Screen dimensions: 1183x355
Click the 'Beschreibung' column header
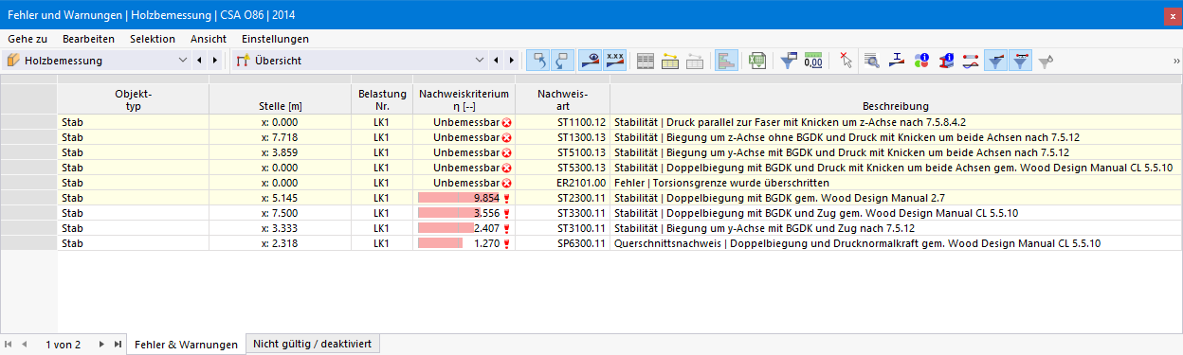[x=895, y=99]
